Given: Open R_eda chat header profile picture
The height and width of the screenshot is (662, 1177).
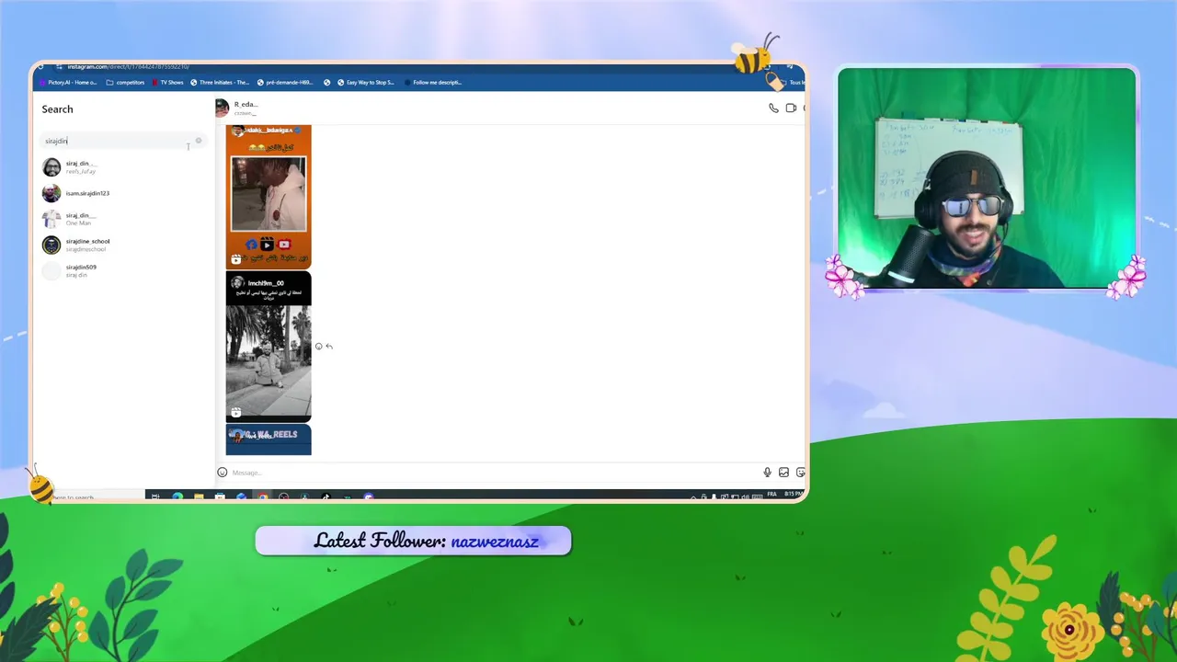Looking at the screenshot, I should point(222,108).
